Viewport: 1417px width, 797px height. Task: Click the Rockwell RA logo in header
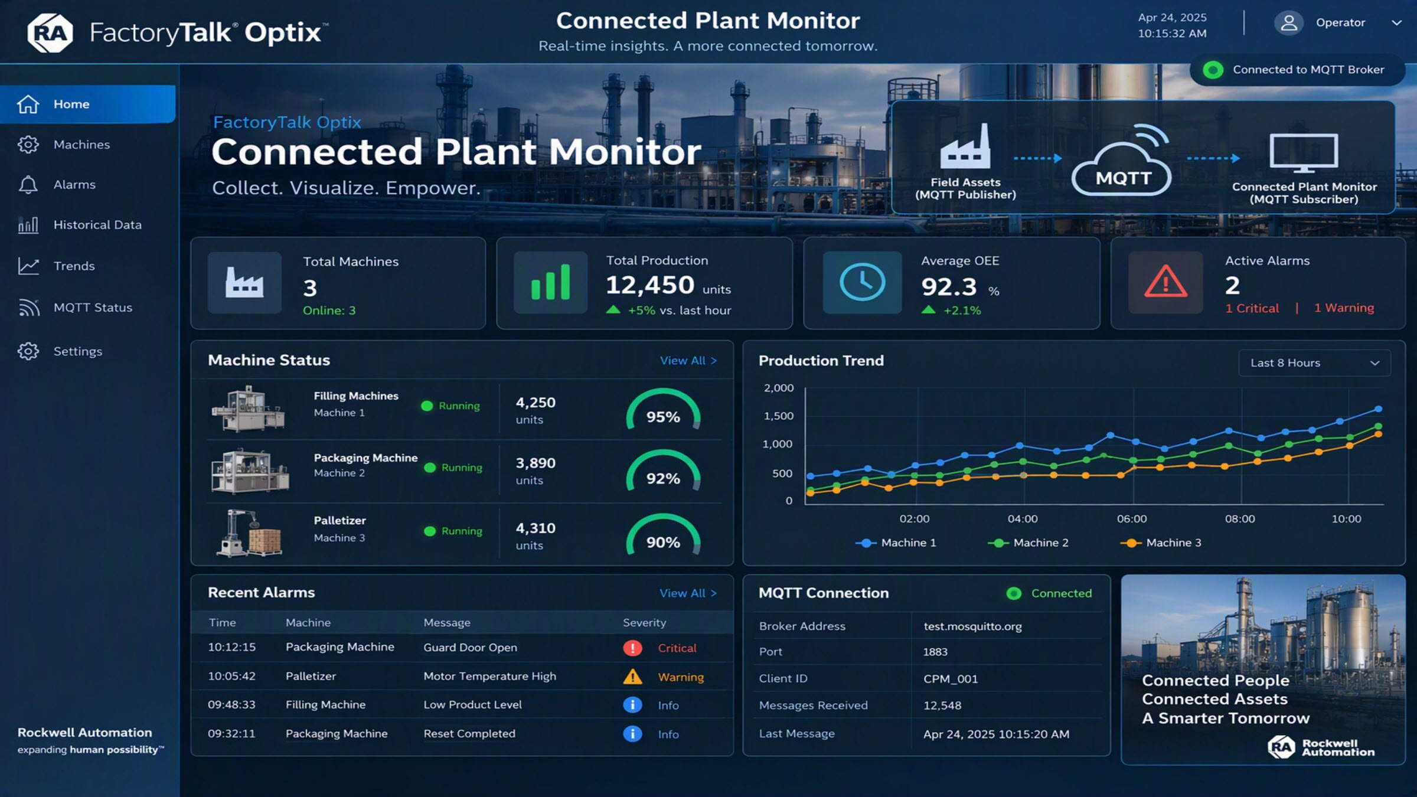click(50, 32)
